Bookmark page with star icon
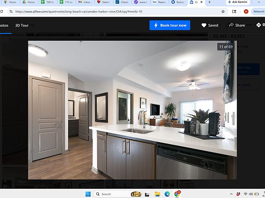This screenshot has height=198, width=265. [223, 11]
